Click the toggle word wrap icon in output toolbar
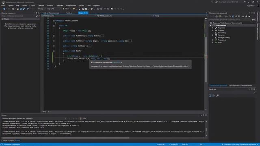The image size is (260, 146). pos(84,118)
